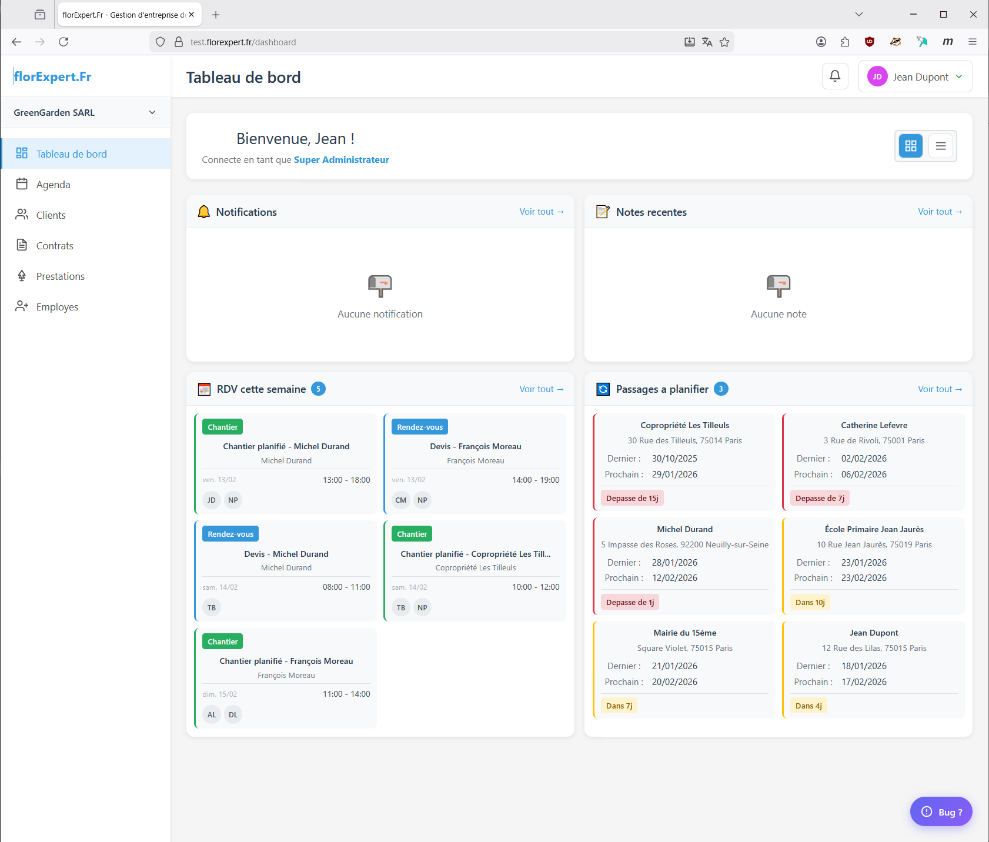Click the Bug report help button
Image resolution: width=989 pixels, height=842 pixels.
(941, 811)
